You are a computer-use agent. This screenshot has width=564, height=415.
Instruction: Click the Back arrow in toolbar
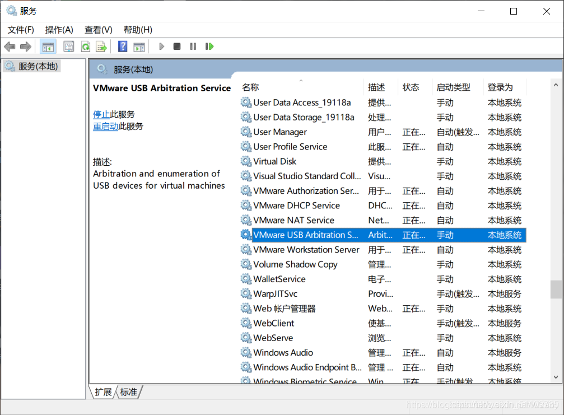10,46
